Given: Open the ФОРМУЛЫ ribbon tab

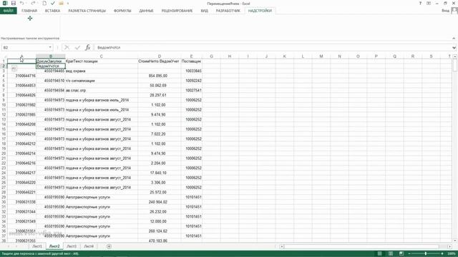Looking at the screenshot, I should click(122, 11).
